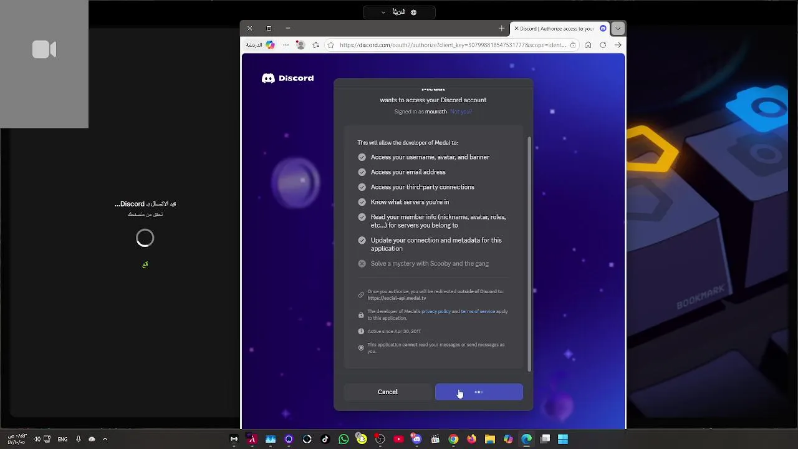Open TikTok from the taskbar
This screenshot has height=449, width=798.
pos(325,439)
